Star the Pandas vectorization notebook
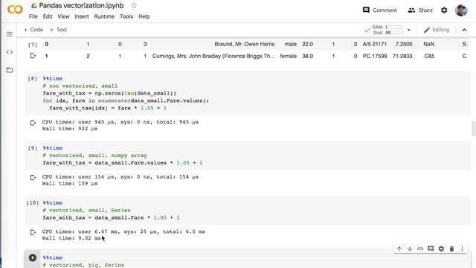Screen dimensions: 476x268 134,5
